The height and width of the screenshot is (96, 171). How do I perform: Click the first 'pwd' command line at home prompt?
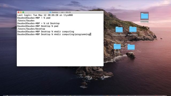[x=34, y=18]
